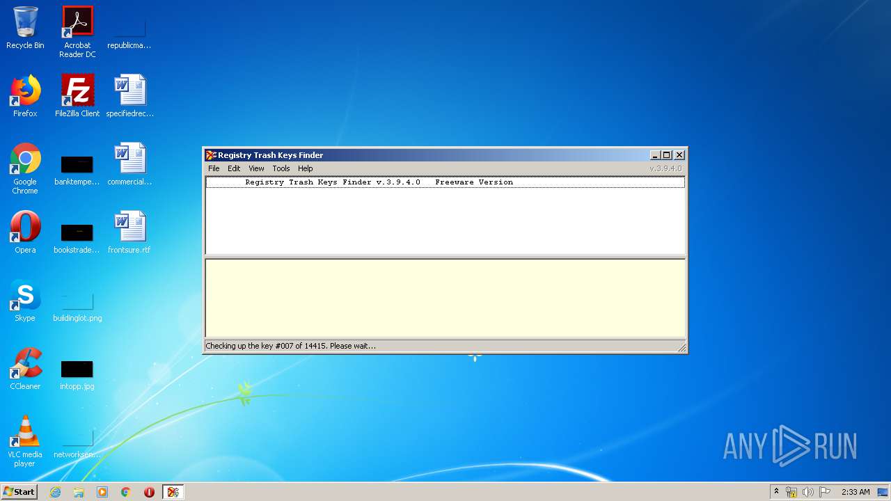This screenshot has width=891, height=501.
Task: Select the specifiedrec... Word document
Action: tap(129, 96)
